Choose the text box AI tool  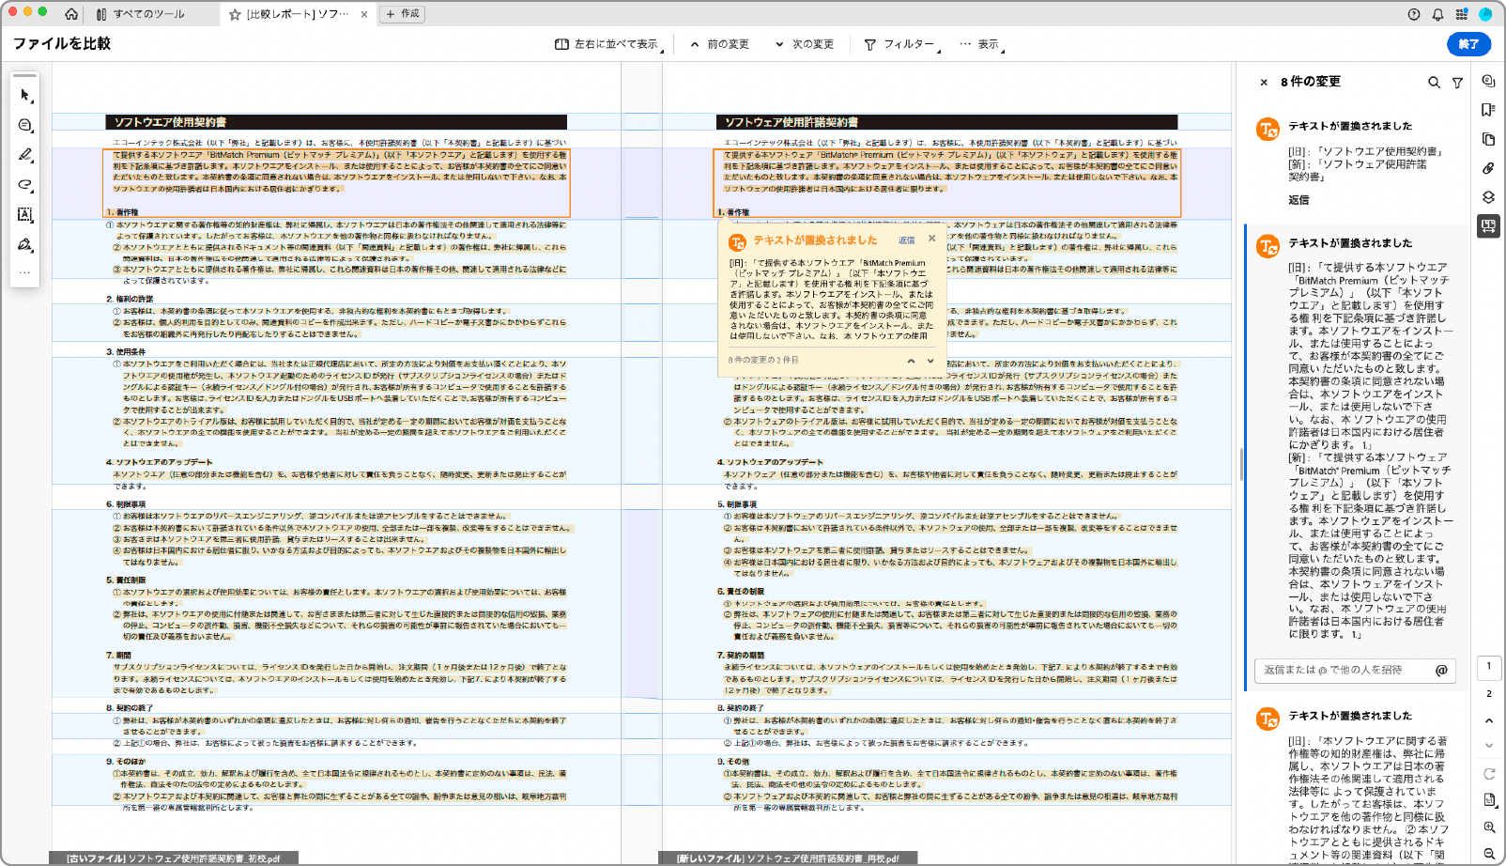[25, 215]
